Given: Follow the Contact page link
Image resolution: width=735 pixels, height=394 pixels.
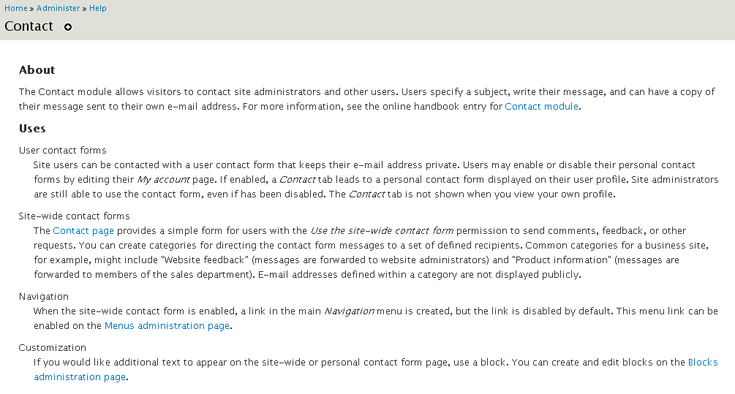Looking at the screenshot, I should point(83,230).
